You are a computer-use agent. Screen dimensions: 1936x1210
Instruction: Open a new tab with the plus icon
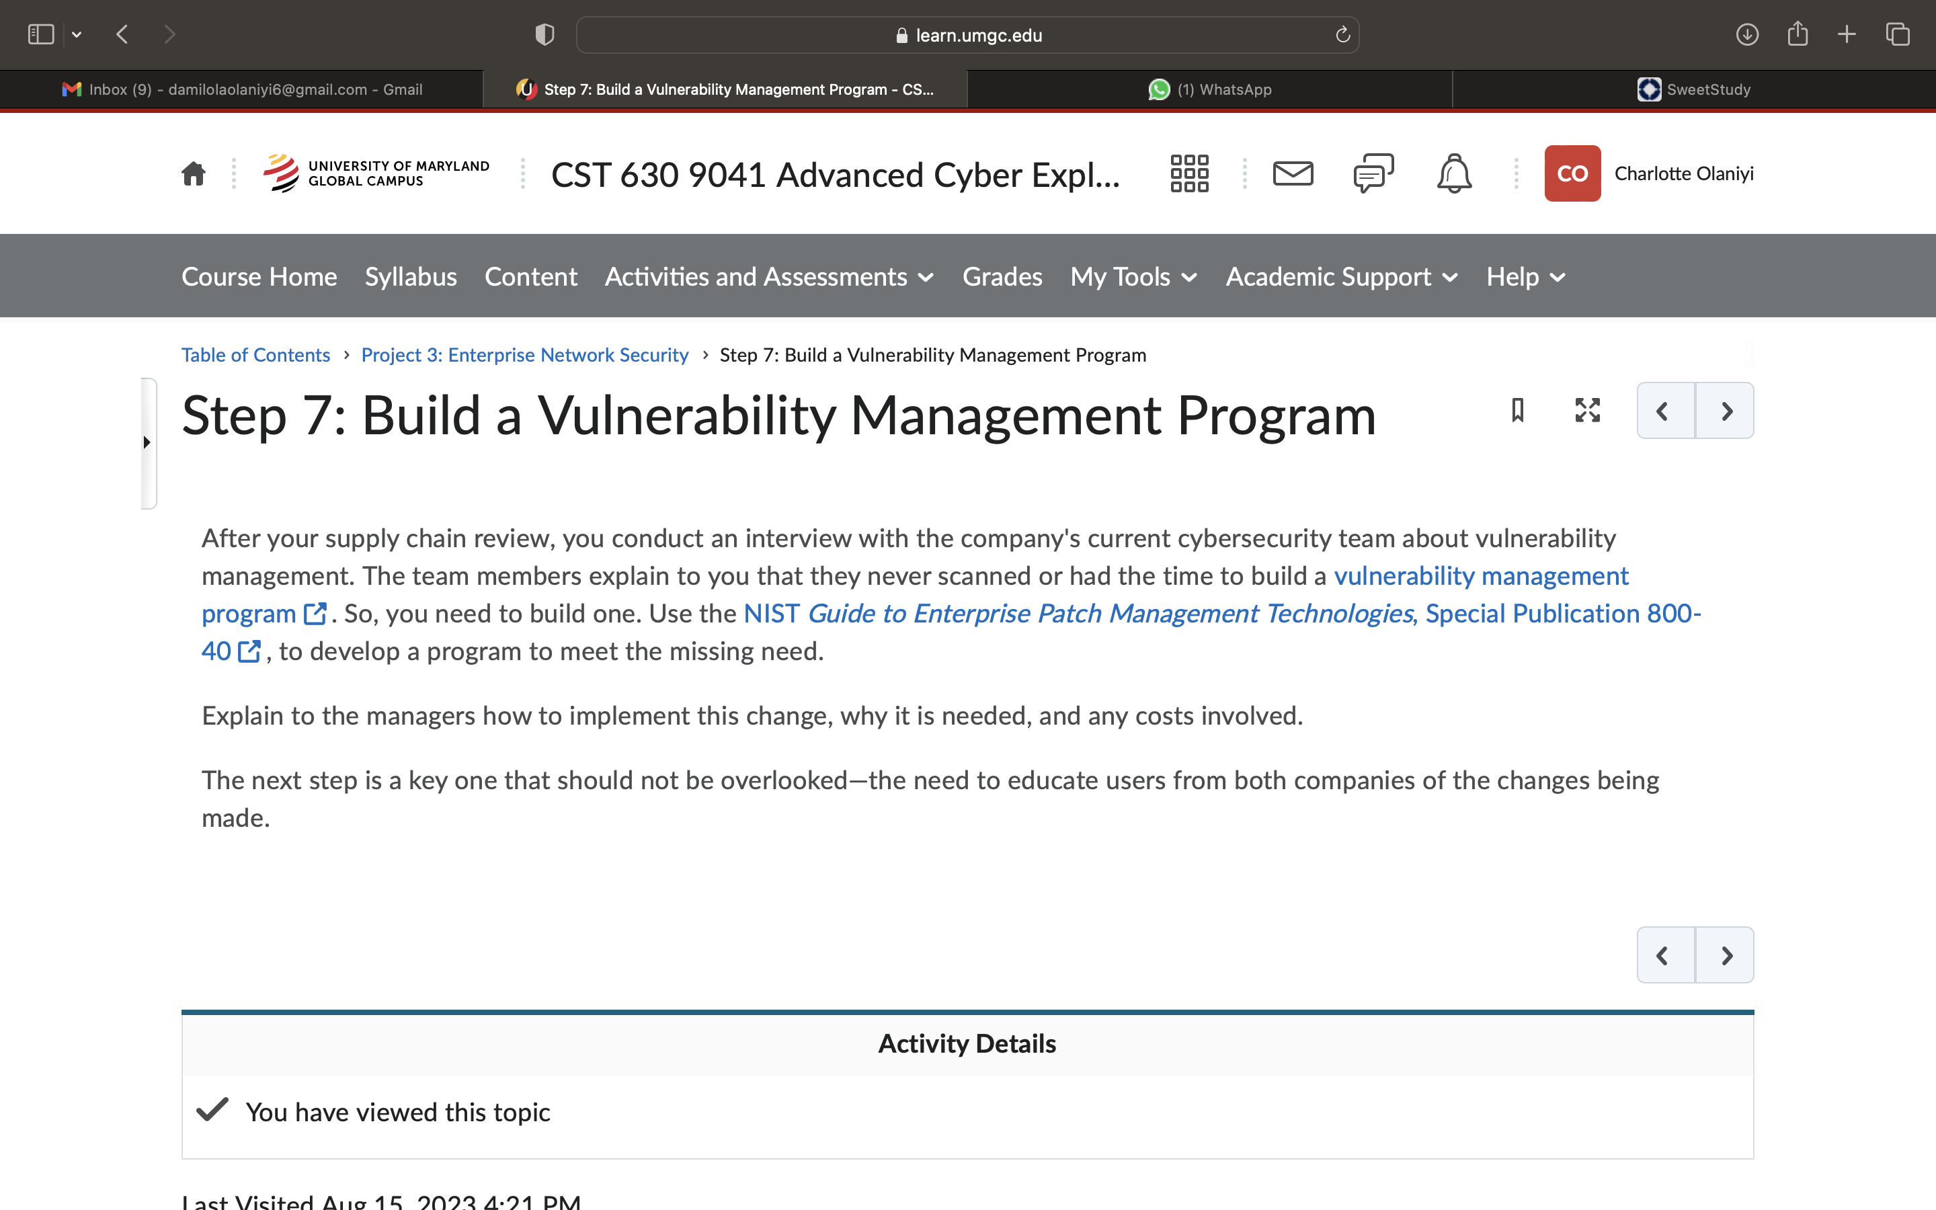click(x=1847, y=34)
